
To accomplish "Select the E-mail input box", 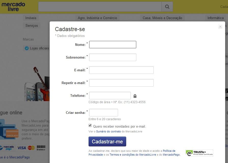I will coord(121,70).
